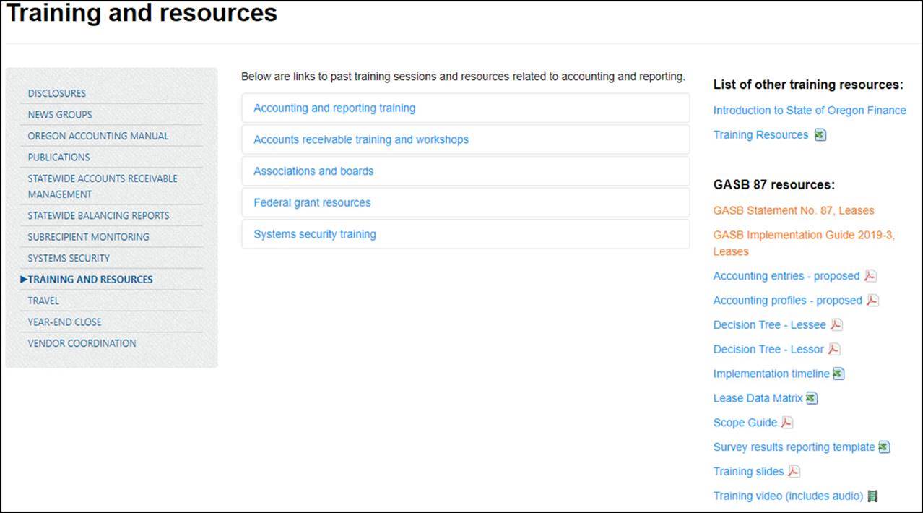Viewport: 923px width, 513px height.
Task: Open GASB Statement No. 87, Leases link
Action: click(x=794, y=211)
